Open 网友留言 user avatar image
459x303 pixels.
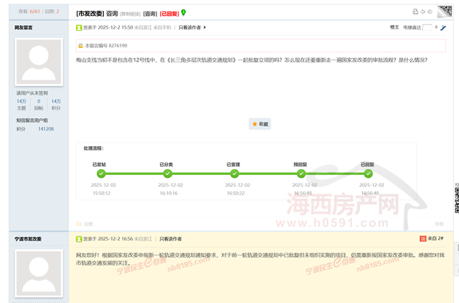(x=39, y=62)
